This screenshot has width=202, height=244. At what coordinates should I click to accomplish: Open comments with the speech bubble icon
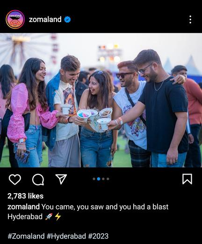38,180
